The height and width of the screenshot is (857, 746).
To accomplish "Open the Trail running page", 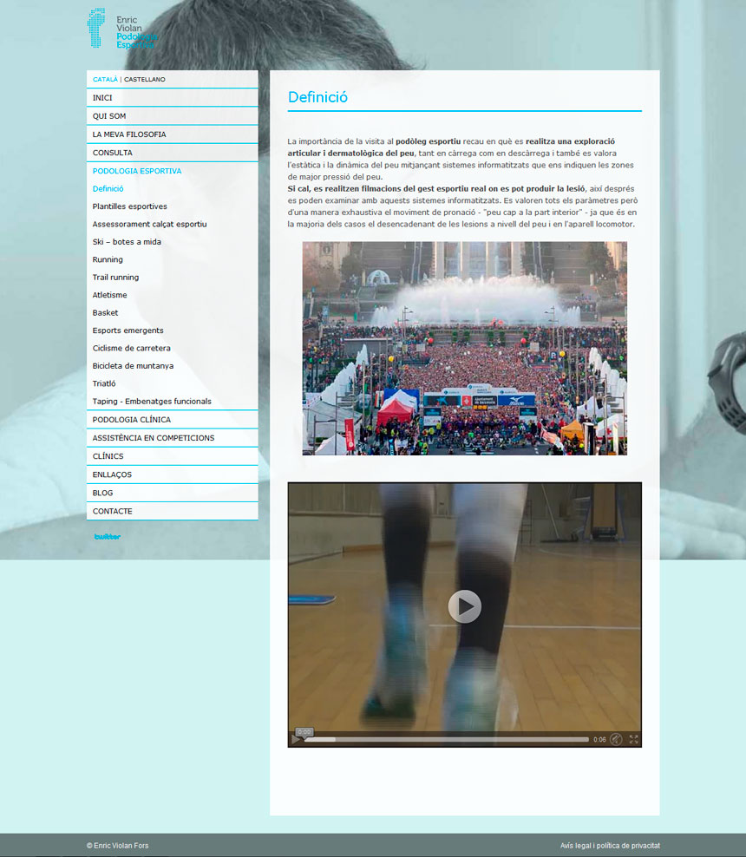I will pos(115,278).
